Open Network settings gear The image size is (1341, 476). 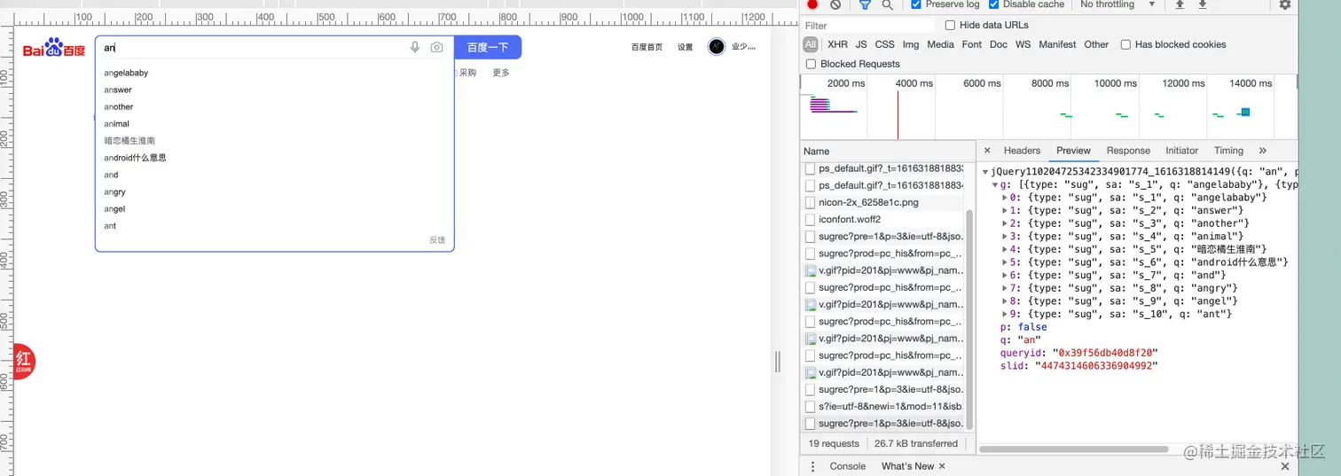pos(1285,4)
